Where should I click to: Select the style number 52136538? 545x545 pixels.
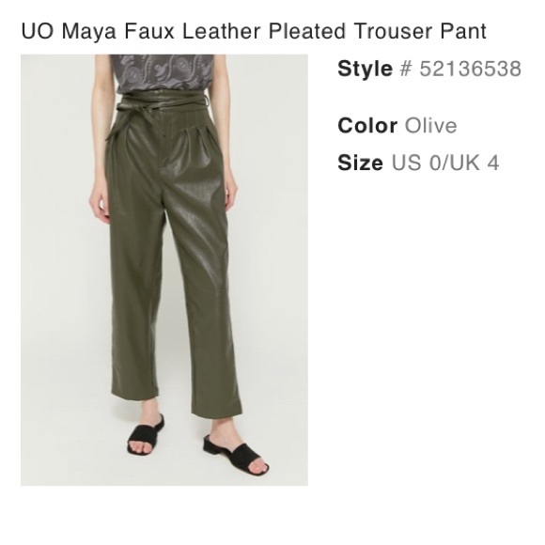[470, 69]
